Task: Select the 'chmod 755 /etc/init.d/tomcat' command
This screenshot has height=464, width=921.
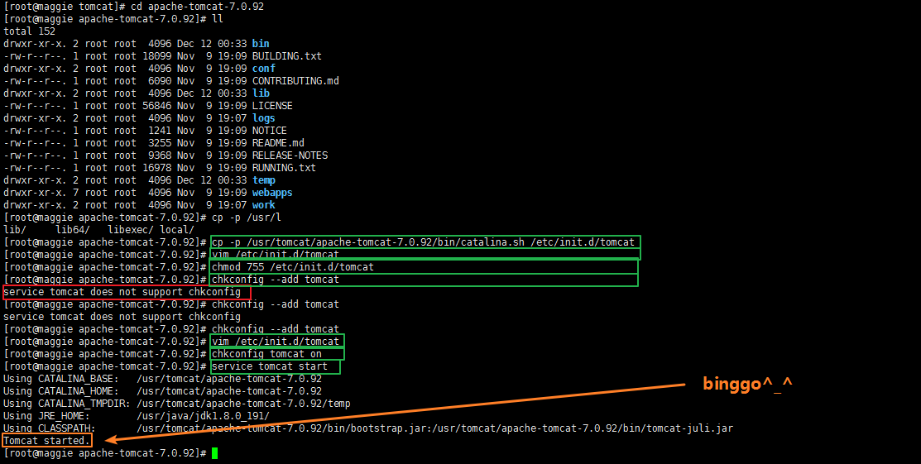Action: coord(292,266)
